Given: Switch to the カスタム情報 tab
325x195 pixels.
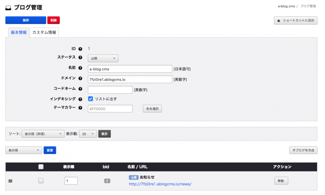Looking at the screenshot, I should point(45,32).
